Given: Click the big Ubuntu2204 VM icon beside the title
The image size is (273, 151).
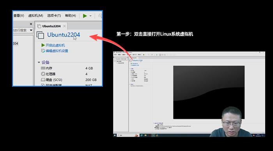Looking at the screenshot, I should click(x=40, y=35).
